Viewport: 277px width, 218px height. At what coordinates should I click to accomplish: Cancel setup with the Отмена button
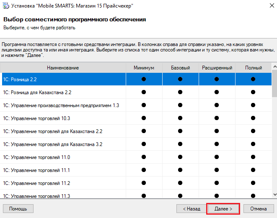(259, 209)
